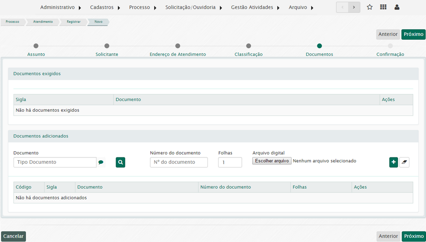This screenshot has height=242, width=426.
Task: Click the forward navigation arrow
Action: click(354, 7)
